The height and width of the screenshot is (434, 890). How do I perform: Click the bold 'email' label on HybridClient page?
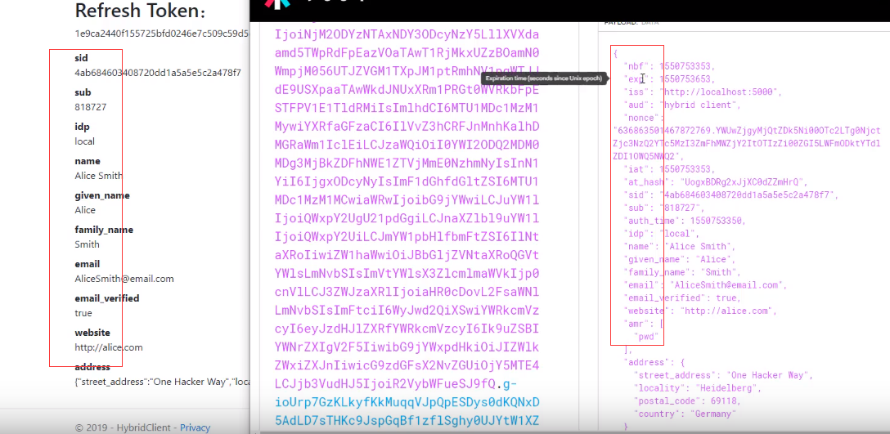click(x=87, y=264)
